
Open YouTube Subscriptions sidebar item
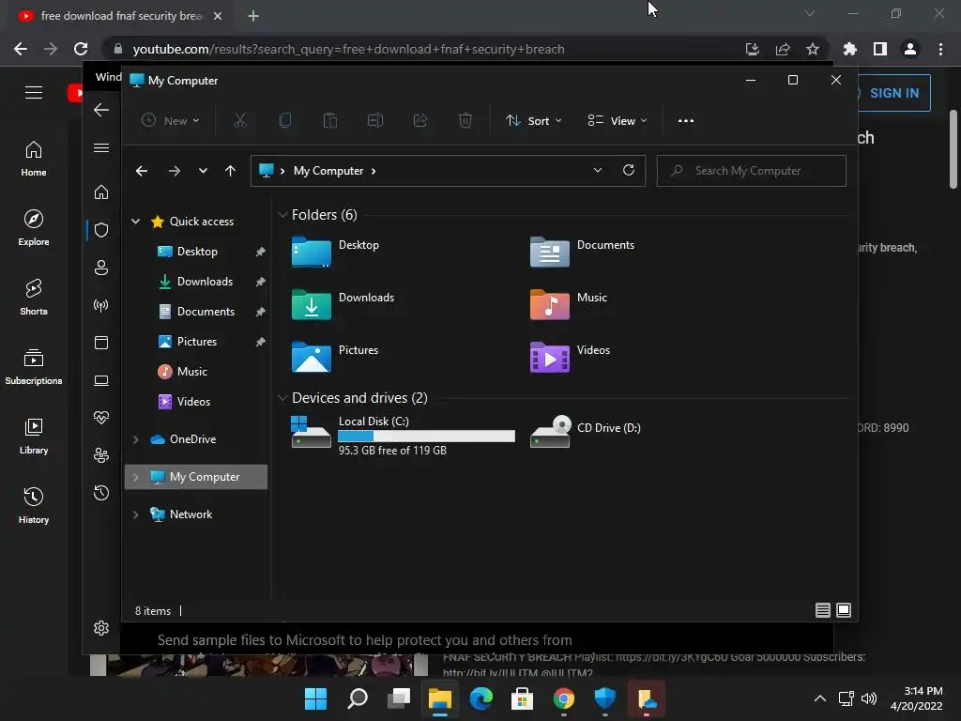click(34, 367)
